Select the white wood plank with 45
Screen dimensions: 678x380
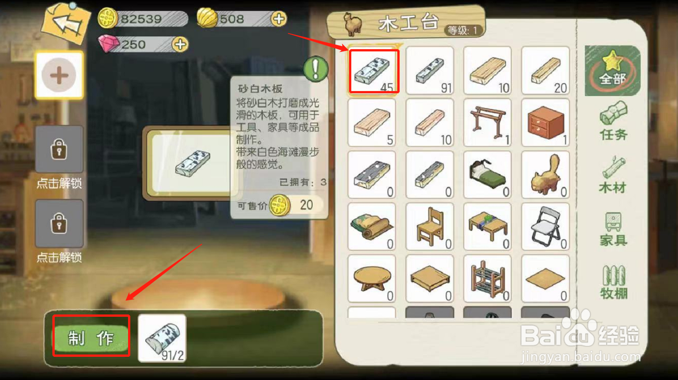[x=374, y=71]
